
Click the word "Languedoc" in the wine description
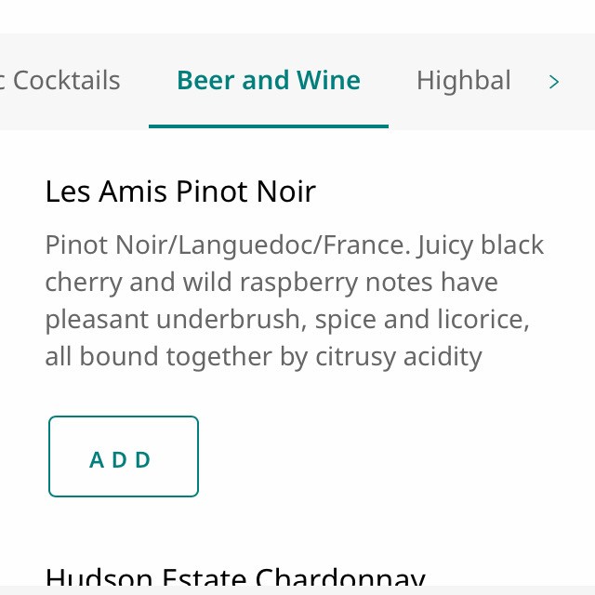click(233, 245)
